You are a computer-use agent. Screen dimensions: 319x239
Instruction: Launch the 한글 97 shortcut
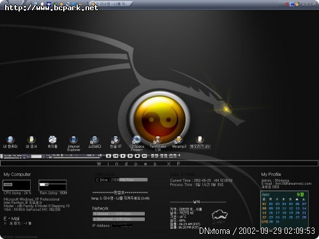click(x=115, y=142)
